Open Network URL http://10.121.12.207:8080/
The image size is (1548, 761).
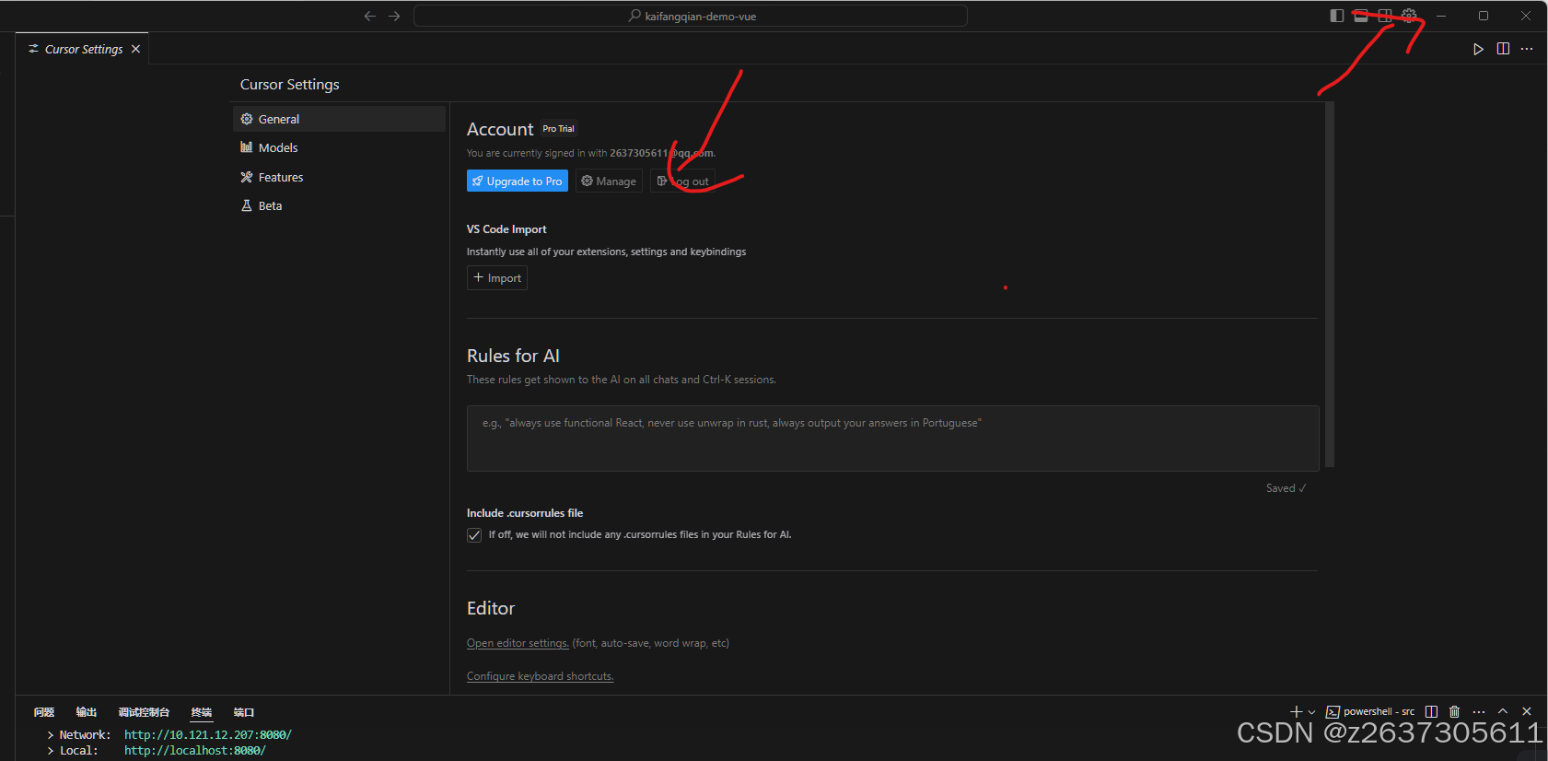[208, 735]
